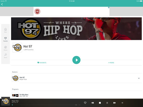The height and width of the screenshot is (107, 143).
Task: Open Search in the sidebar
Action: point(5,56)
